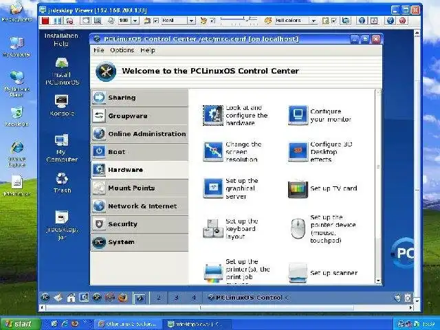
Task: Click the Windows start button
Action: pos(20,324)
